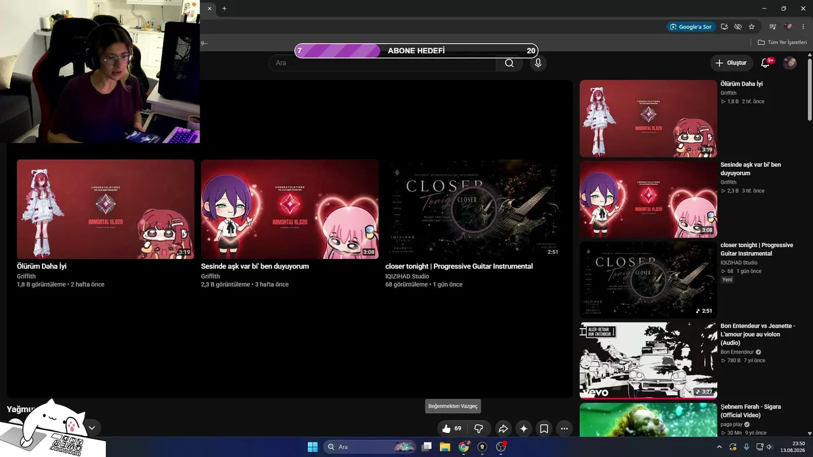Click end-screen title 'Sesinde aşk var bi' ben duyuyorum'
Screen dimensions: 813x457
(255, 267)
